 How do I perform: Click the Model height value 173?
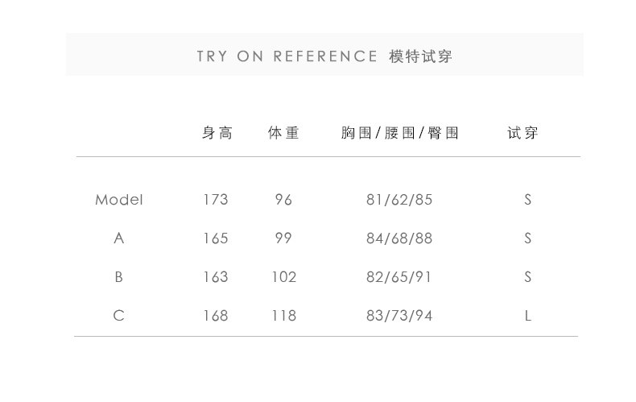pos(216,200)
